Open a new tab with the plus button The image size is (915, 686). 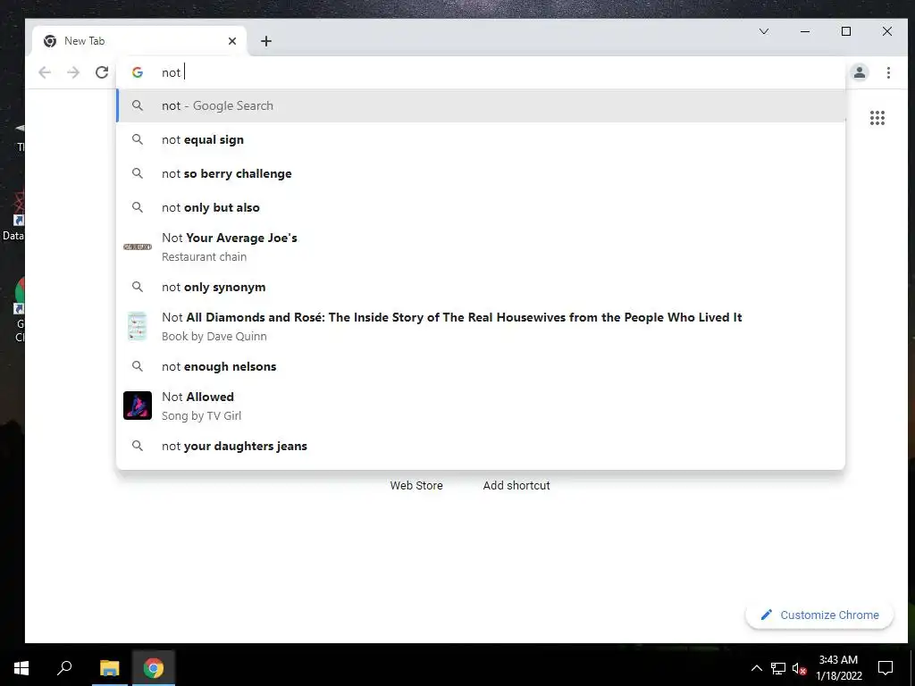pos(266,41)
